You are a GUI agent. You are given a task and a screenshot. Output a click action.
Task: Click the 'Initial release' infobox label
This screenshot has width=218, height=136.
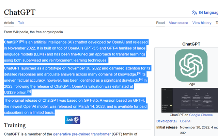click(167, 128)
